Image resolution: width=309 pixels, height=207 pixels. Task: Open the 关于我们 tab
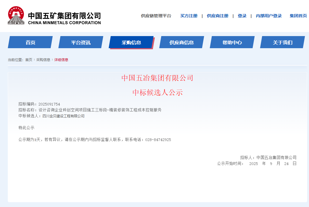(x=283, y=42)
